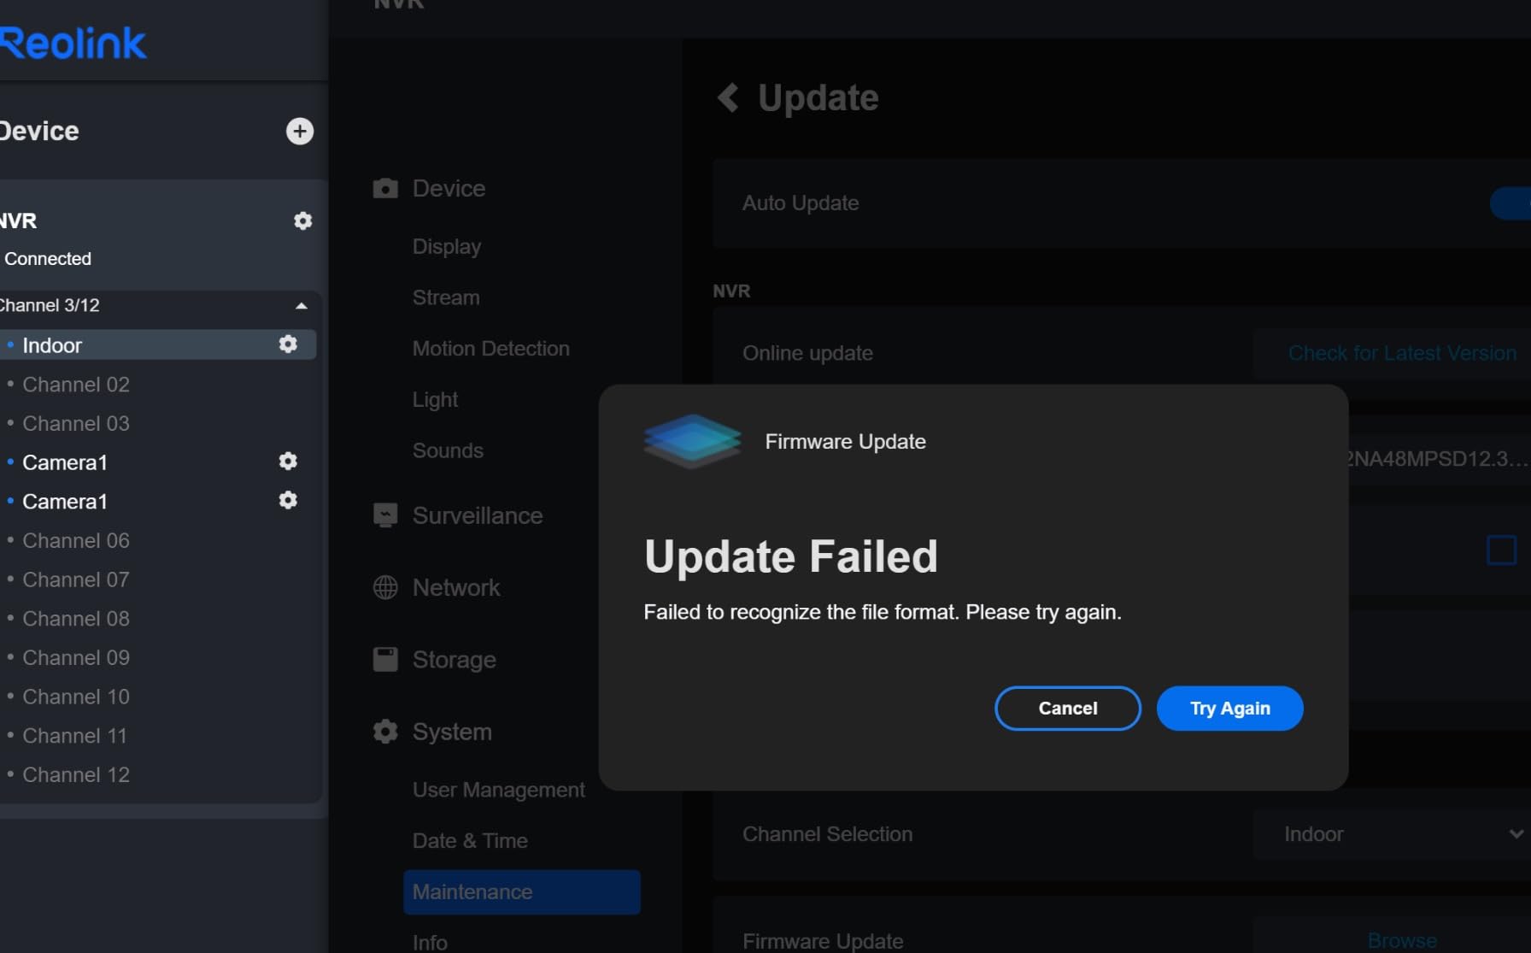Click the add device plus icon
Screen dimensions: 1531x953
pyautogui.click(x=299, y=131)
